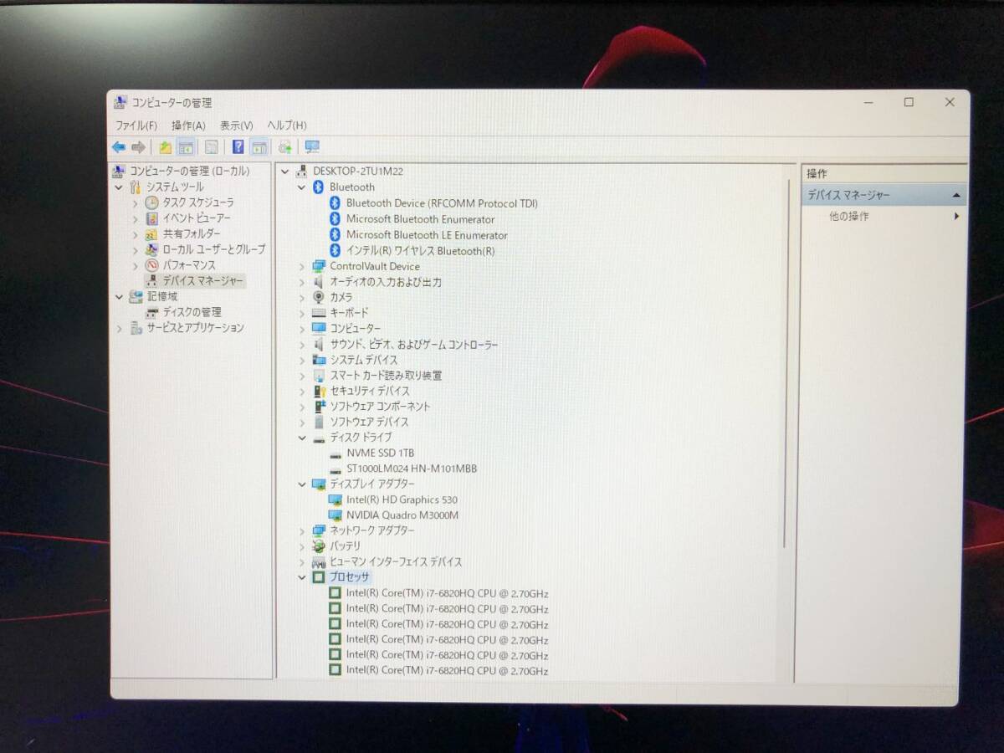1004x753 pixels.
Task: Click the blue Help question mark icon
Action: [238, 147]
